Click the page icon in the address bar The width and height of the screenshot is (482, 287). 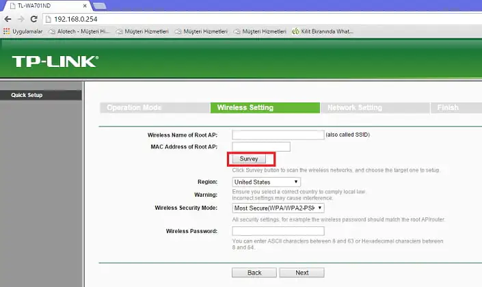(48, 19)
